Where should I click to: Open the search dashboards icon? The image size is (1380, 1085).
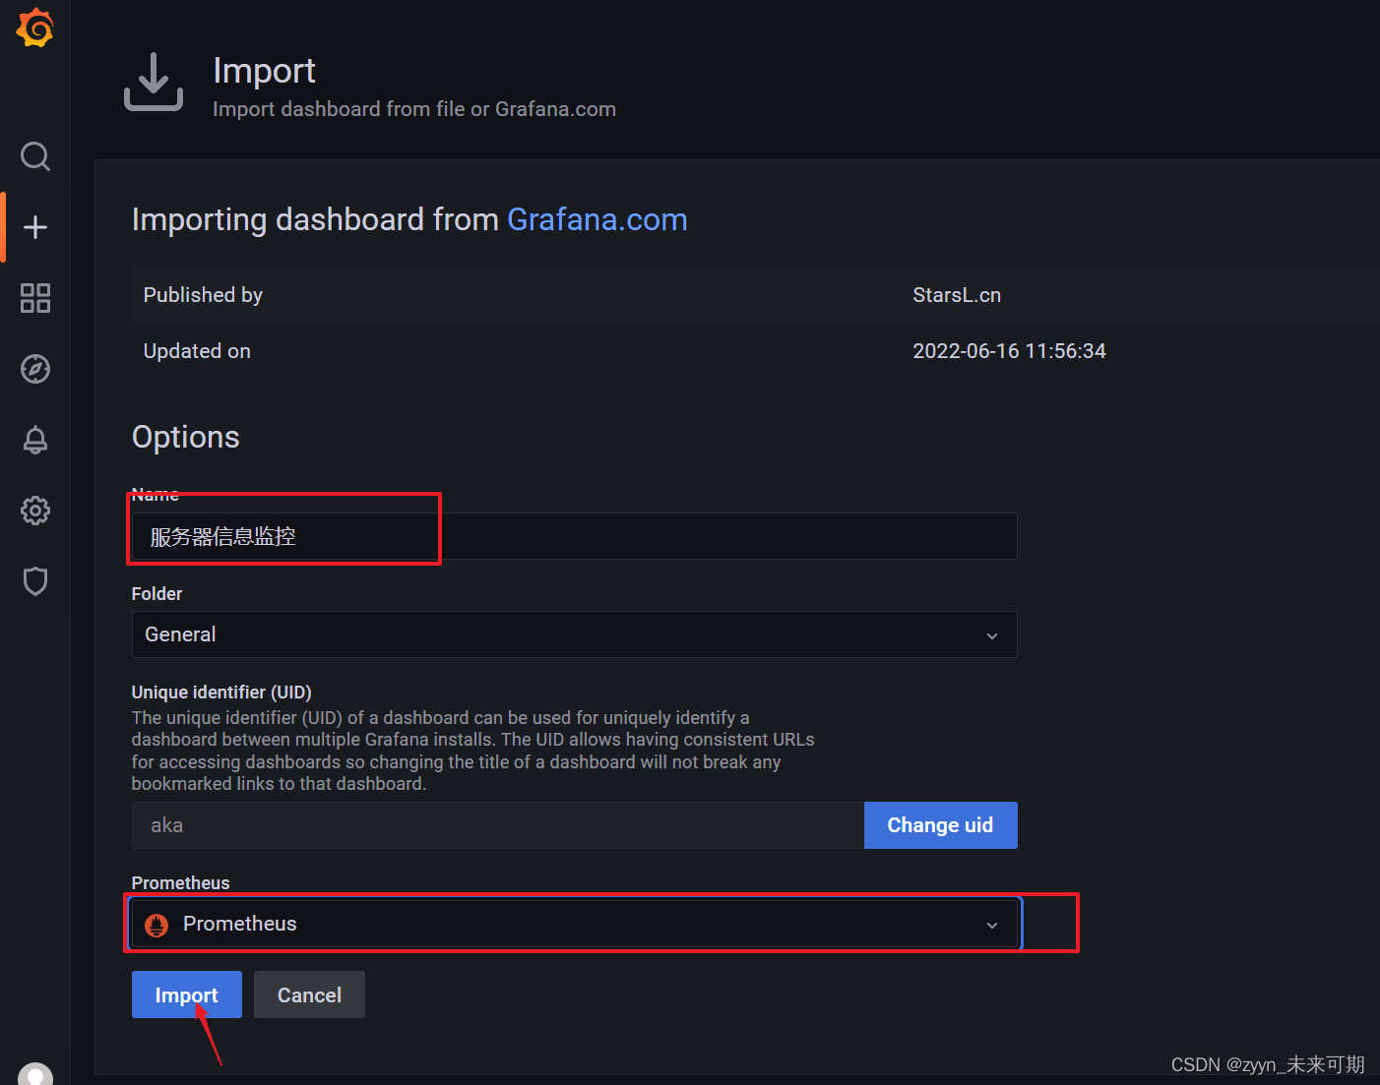[x=35, y=156]
